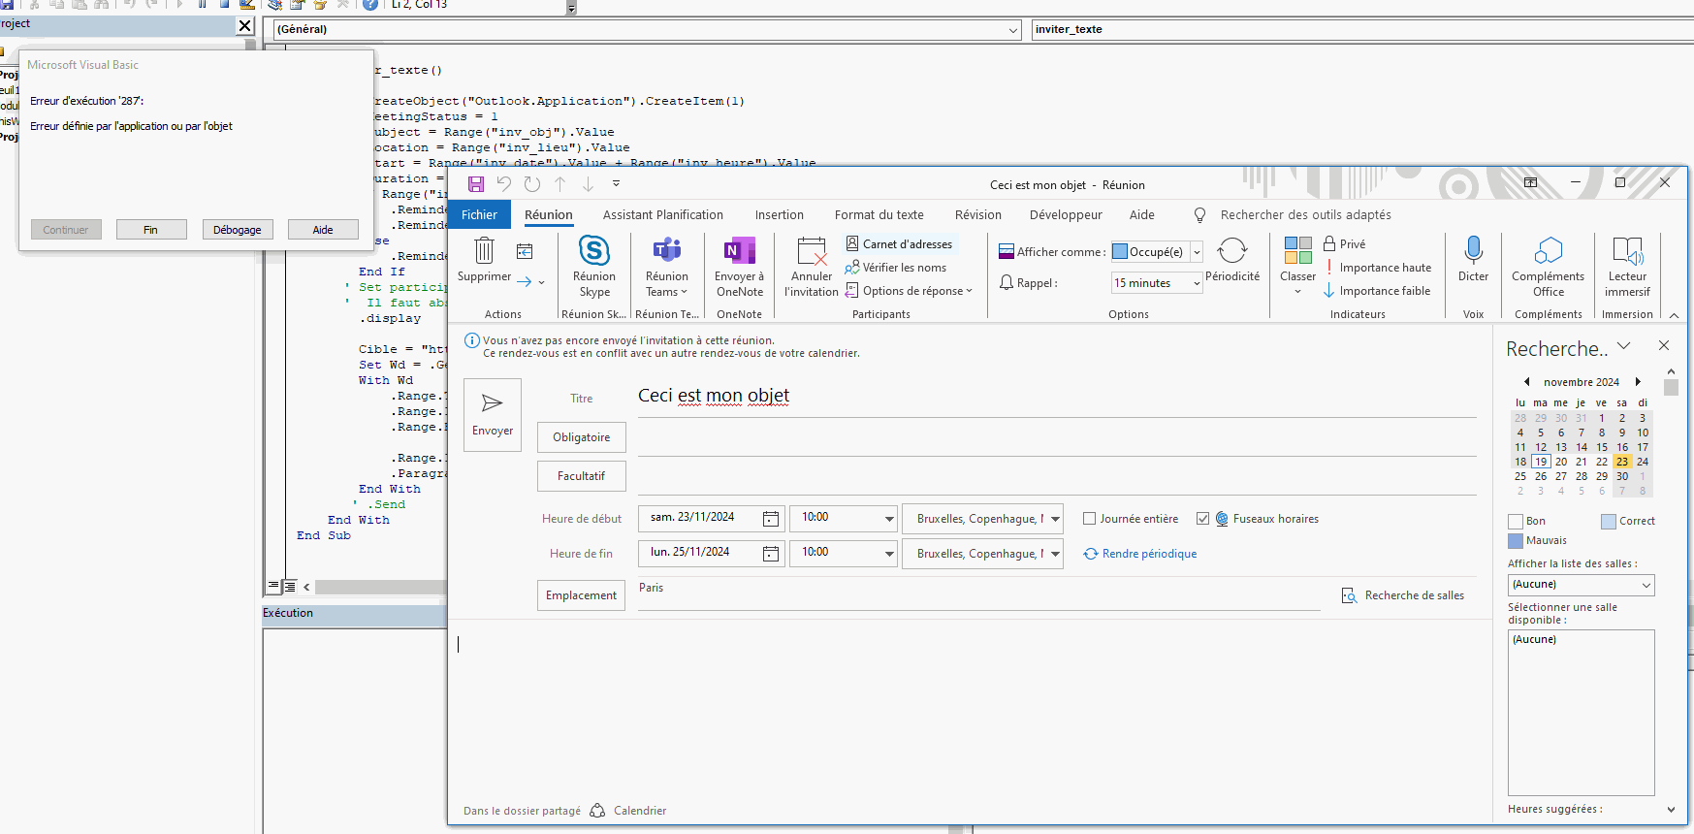This screenshot has width=1694, height=834.
Task: Click the Rendre périodique link
Action: (x=1149, y=554)
